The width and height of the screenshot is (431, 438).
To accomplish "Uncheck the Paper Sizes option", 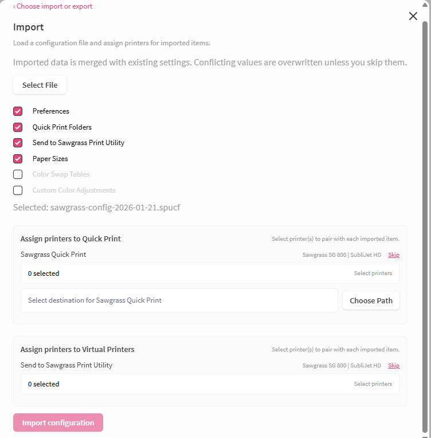I will 18,159.
